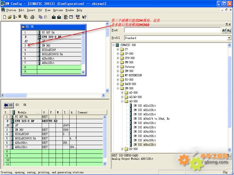
Task: Select empty slot 8 in rack window
Action: point(52,67)
